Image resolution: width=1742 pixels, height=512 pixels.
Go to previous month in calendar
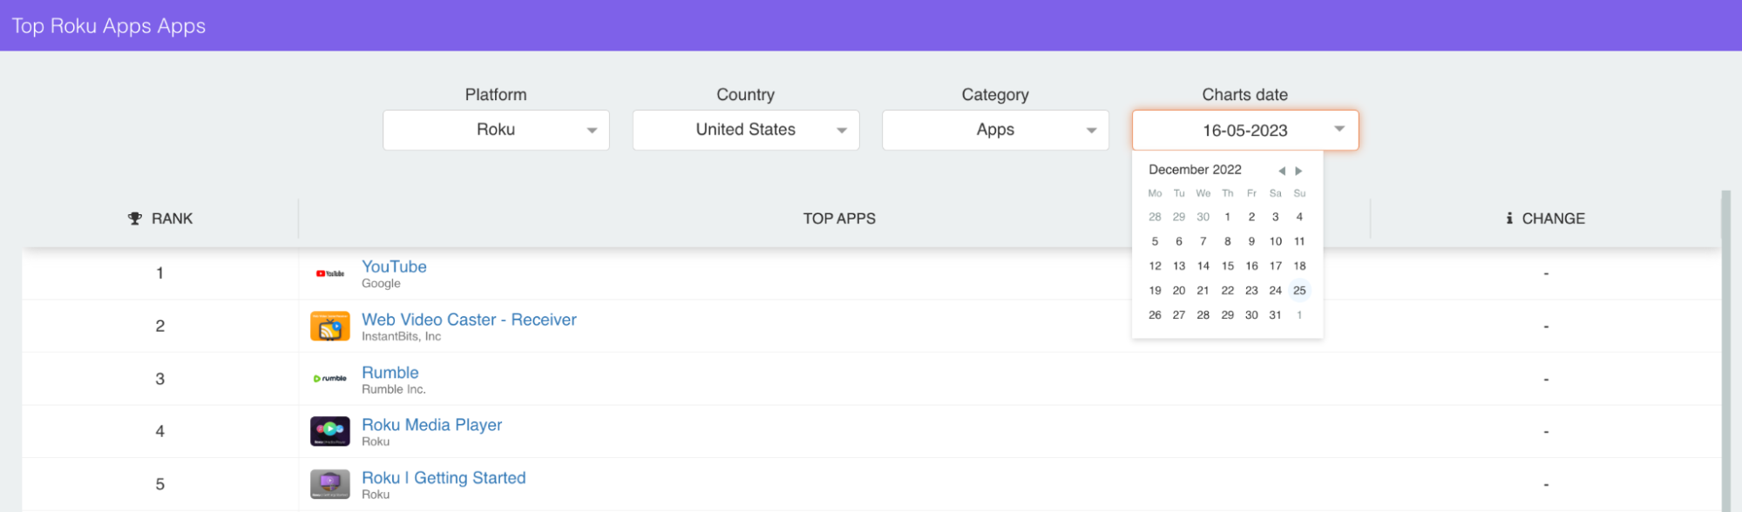(x=1281, y=171)
